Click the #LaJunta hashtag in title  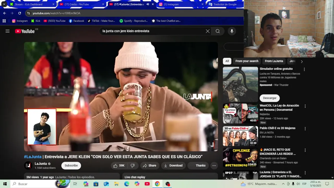point(33,157)
